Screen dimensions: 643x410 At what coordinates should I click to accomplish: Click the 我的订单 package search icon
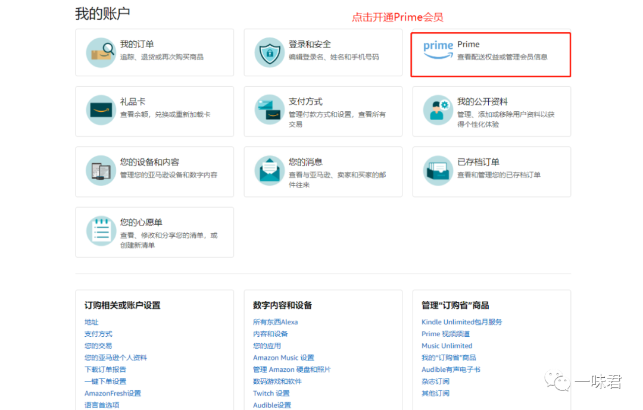101,52
